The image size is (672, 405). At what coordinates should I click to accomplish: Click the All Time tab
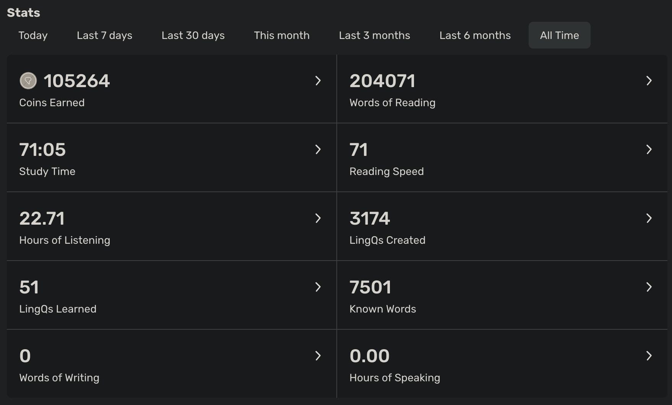pos(559,35)
